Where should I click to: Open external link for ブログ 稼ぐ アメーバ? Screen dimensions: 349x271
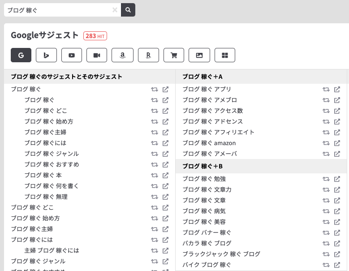tap(337, 154)
